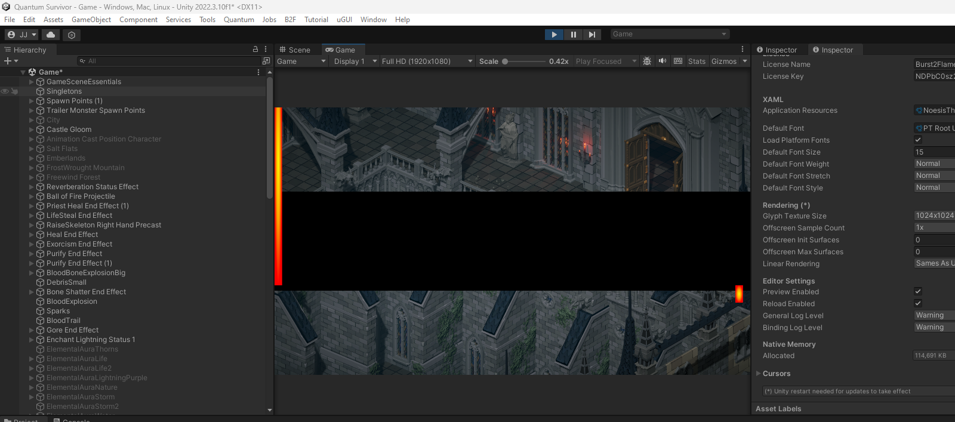This screenshot has width=955, height=422.
Task: Open the Full HD resolution dropdown
Action: pos(427,61)
